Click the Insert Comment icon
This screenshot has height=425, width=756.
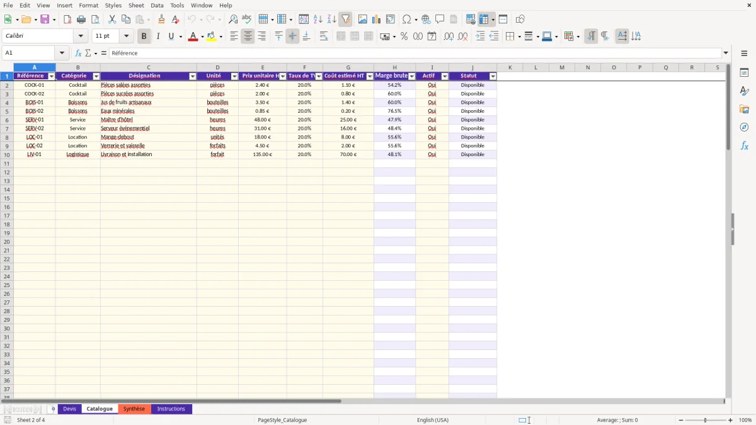pos(440,20)
